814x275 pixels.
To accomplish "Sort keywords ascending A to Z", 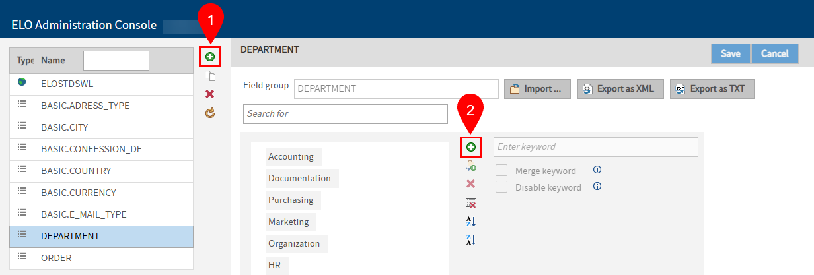I will (x=471, y=222).
